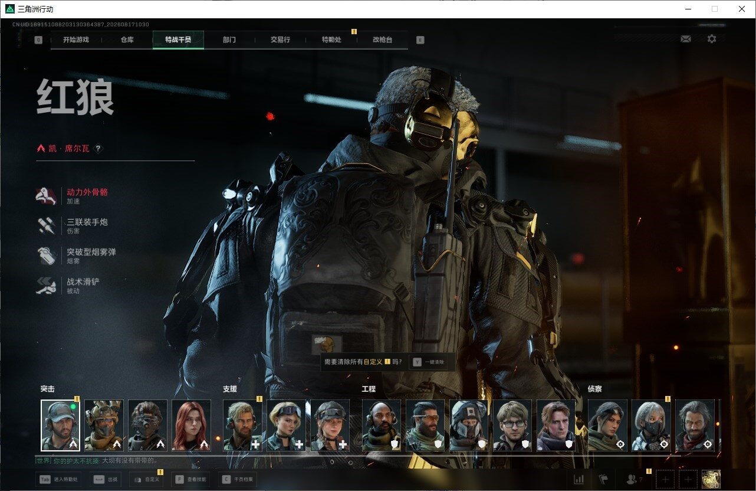Click the 动力外骨骼 skill name label
Viewport: 756px width, 491px height.
[x=87, y=192]
